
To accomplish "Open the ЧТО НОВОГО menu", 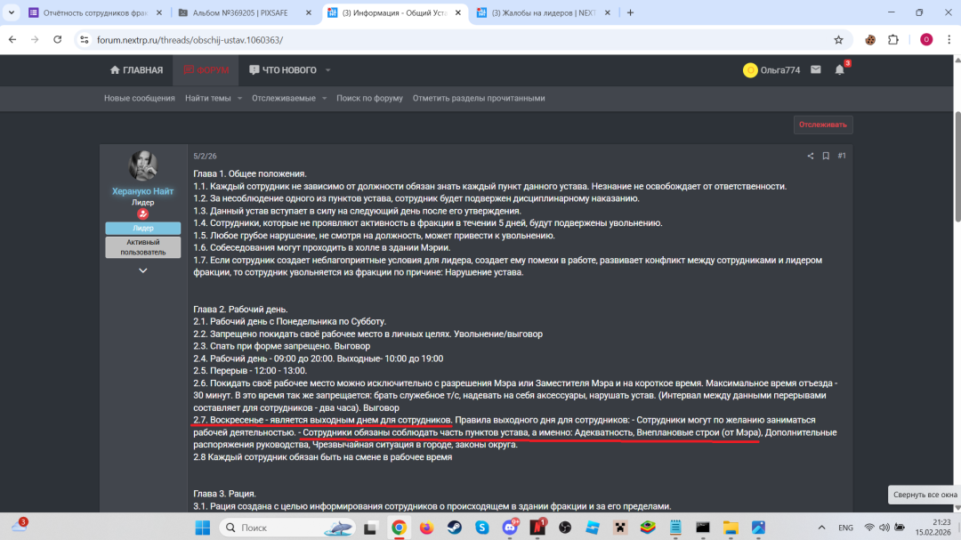I will tap(285, 69).
